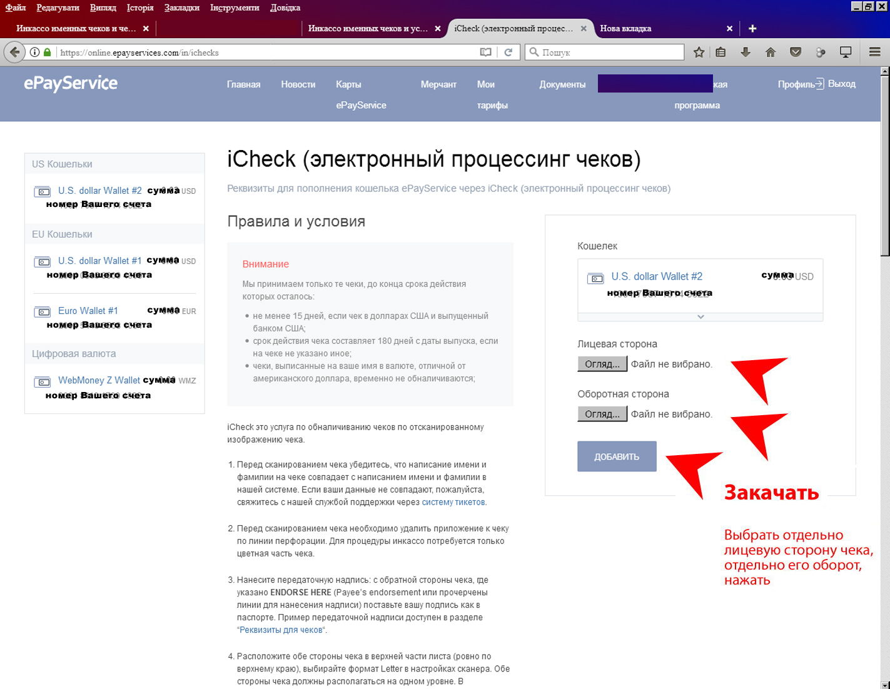890x689 pixels.
Task: Go to Главная in site navigation
Action: 243,84
